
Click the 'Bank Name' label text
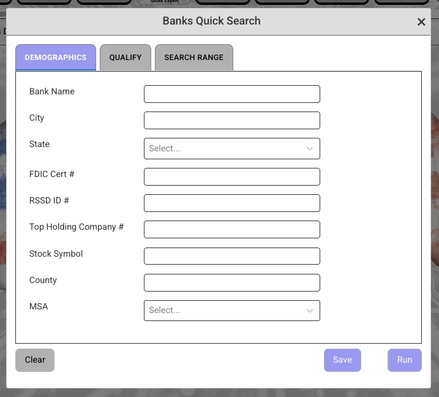coord(52,91)
